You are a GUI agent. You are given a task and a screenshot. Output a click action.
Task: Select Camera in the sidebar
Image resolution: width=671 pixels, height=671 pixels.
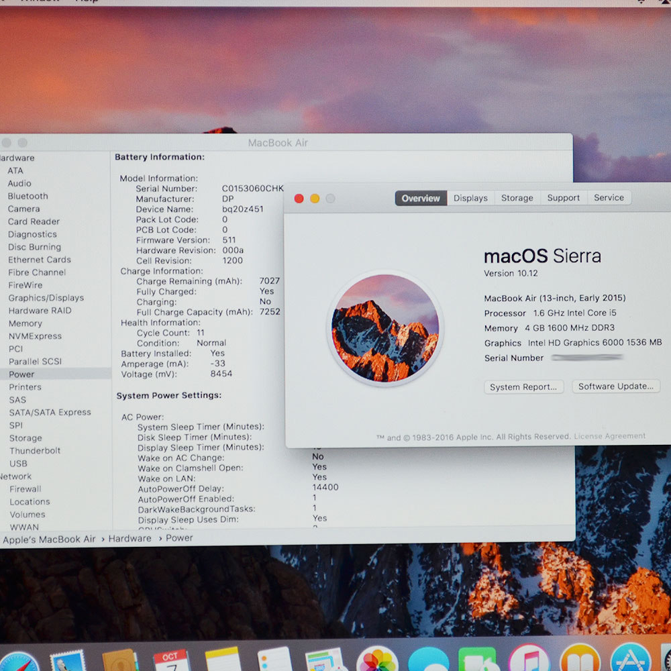(x=24, y=209)
